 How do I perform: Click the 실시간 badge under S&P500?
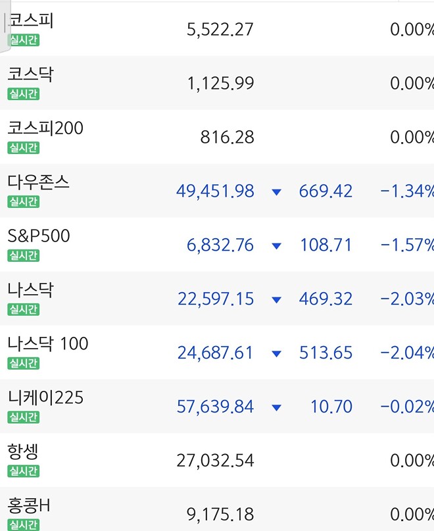[x=23, y=253]
